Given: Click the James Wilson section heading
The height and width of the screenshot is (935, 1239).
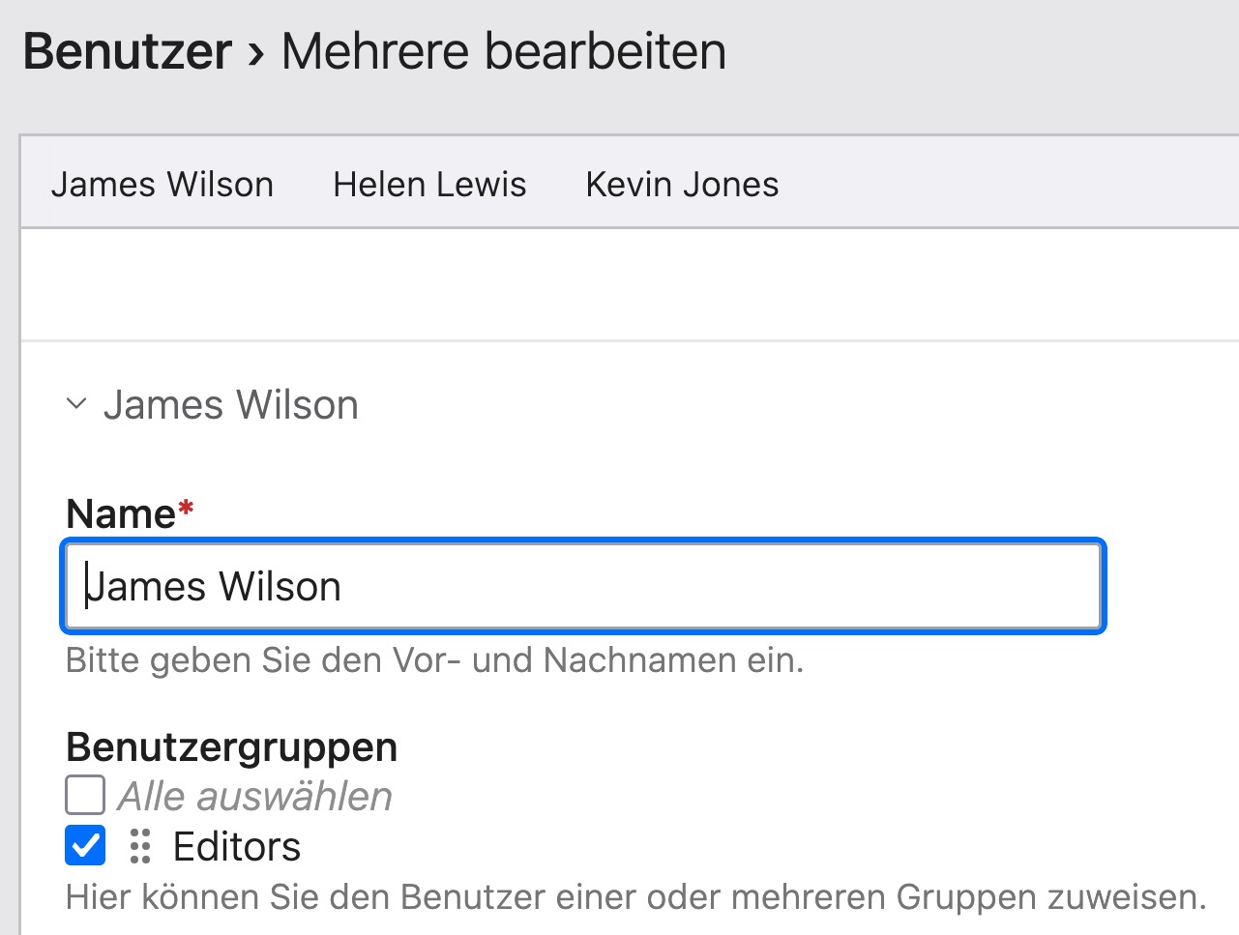Looking at the screenshot, I should coord(230,405).
